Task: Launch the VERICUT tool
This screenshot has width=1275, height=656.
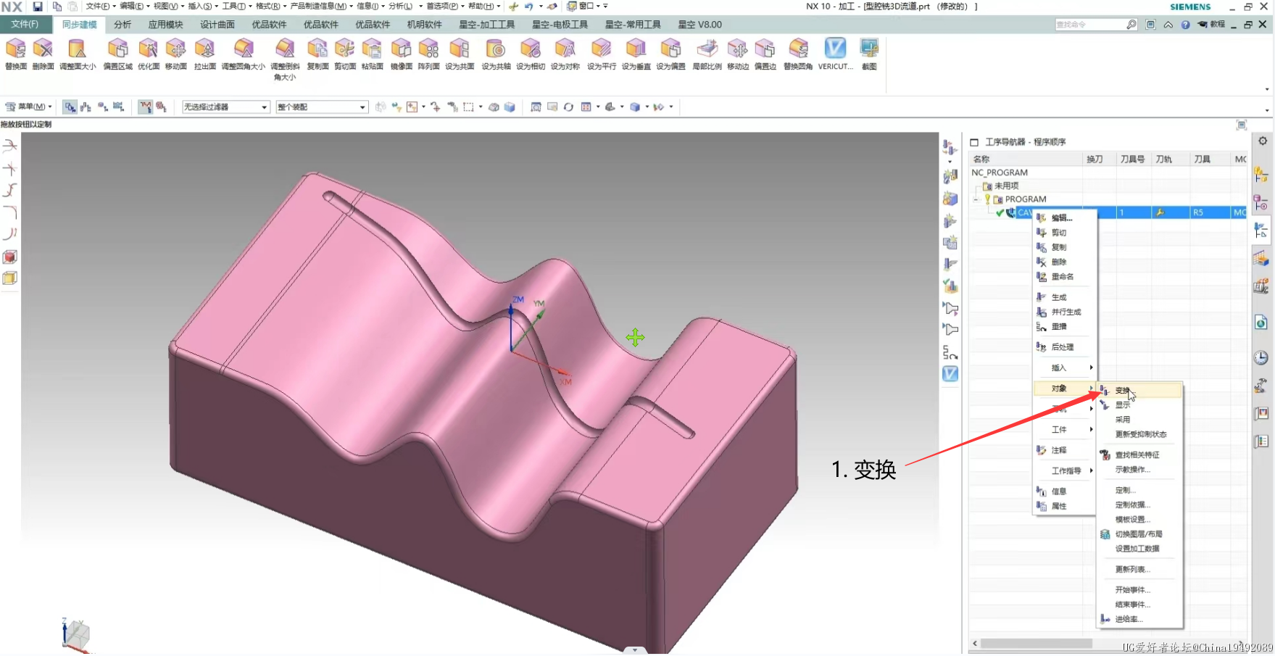Action: [x=835, y=54]
